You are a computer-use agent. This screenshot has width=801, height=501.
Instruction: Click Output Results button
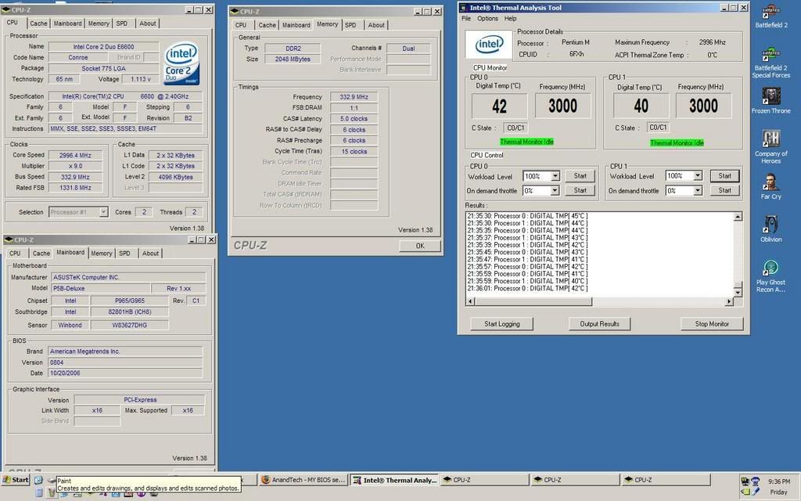pyautogui.click(x=599, y=323)
